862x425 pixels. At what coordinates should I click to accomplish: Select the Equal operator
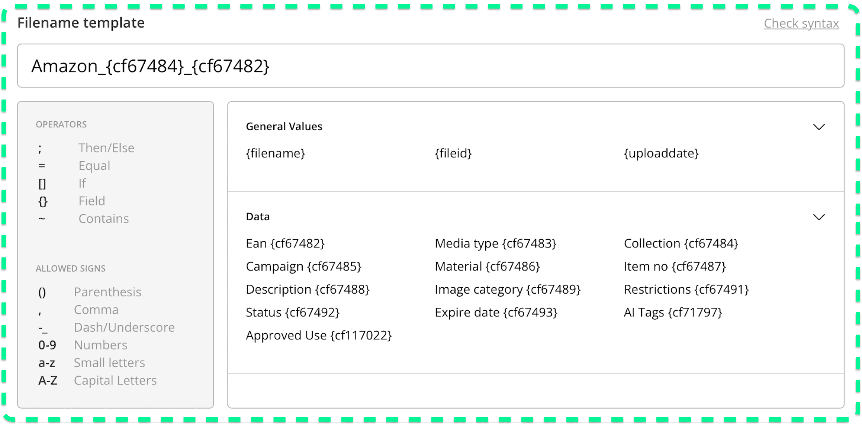point(94,166)
